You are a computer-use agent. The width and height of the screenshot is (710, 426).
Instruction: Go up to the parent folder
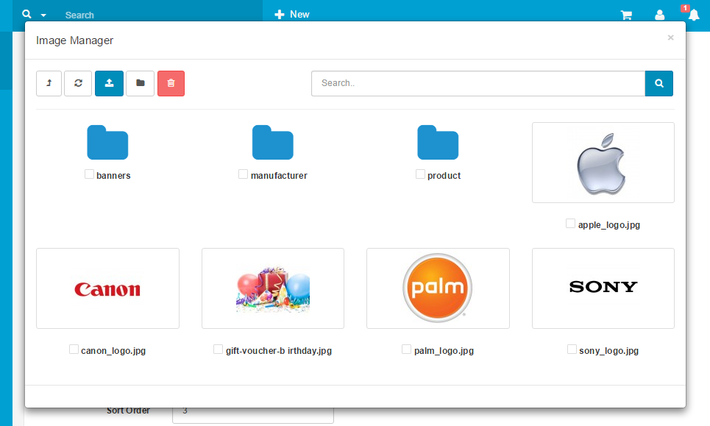(x=49, y=83)
